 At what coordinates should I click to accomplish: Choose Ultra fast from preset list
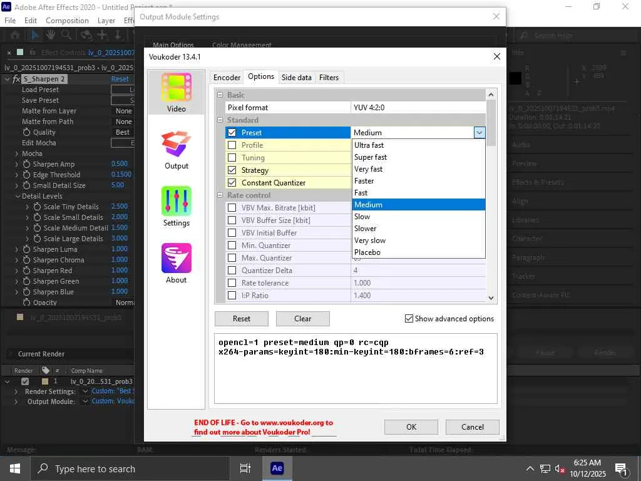pyautogui.click(x=419, y=145)
